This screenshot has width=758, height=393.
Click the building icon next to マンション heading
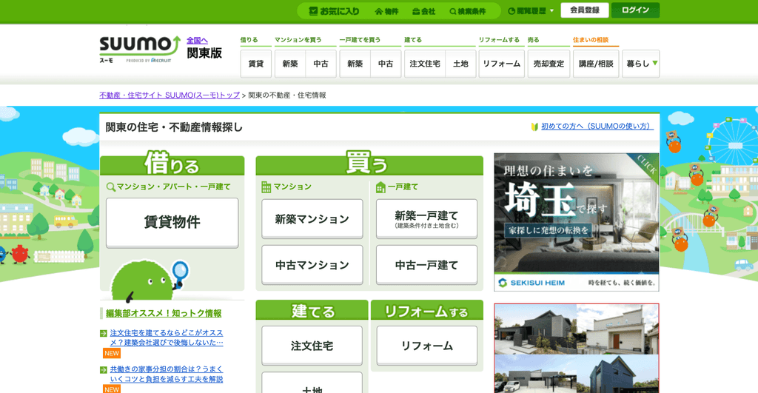266,187
